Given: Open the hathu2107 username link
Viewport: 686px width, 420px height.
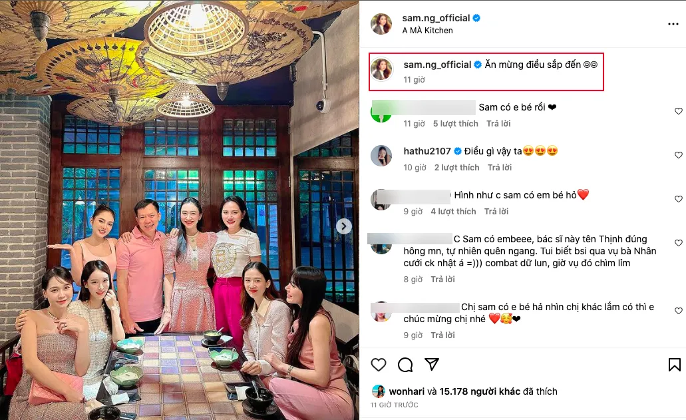Looking at the screenshot, I should [427, 151].
